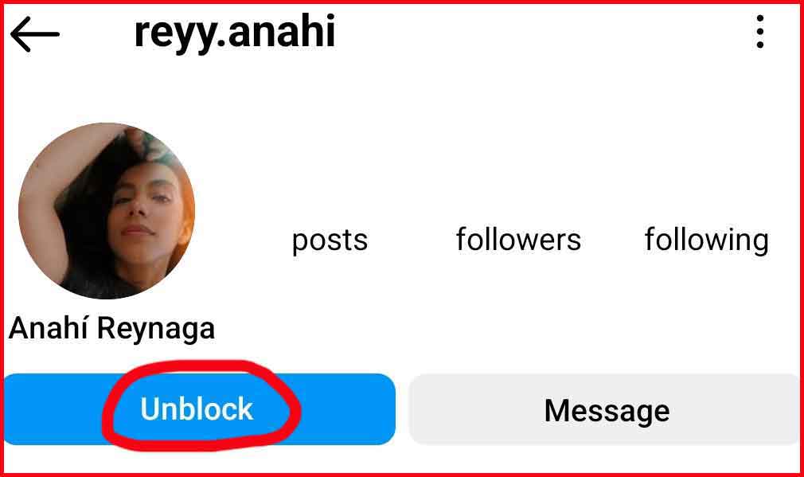Open Anahí Reynaga's profile photo
This screenshot has height=477, width=804.
coord(107,211)
